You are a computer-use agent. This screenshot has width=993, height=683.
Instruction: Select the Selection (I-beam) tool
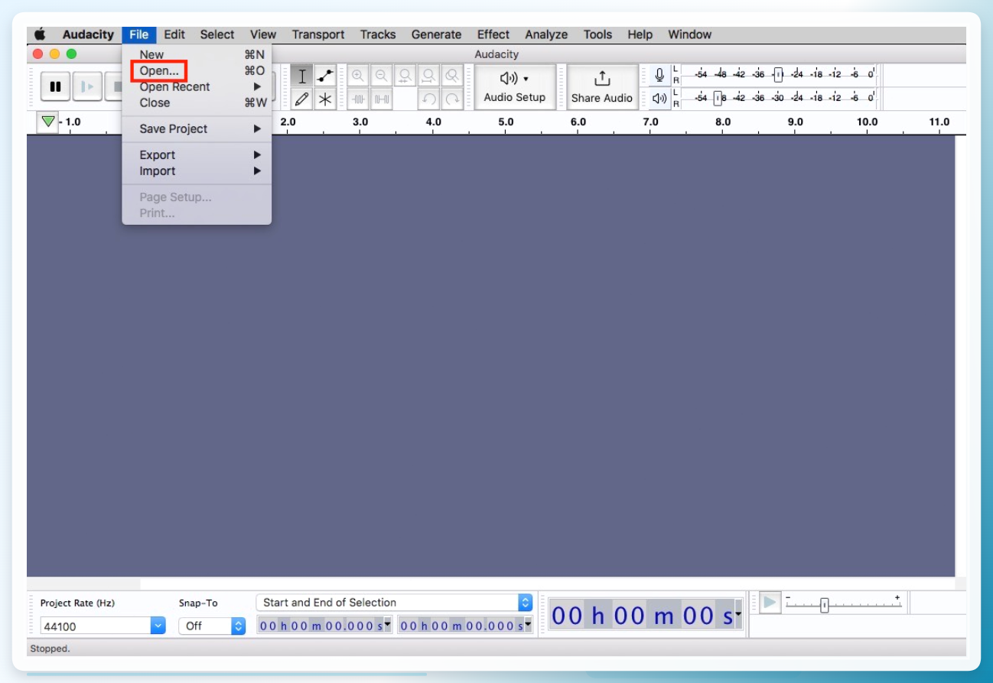pyautogui.click(x=302, y=76)
